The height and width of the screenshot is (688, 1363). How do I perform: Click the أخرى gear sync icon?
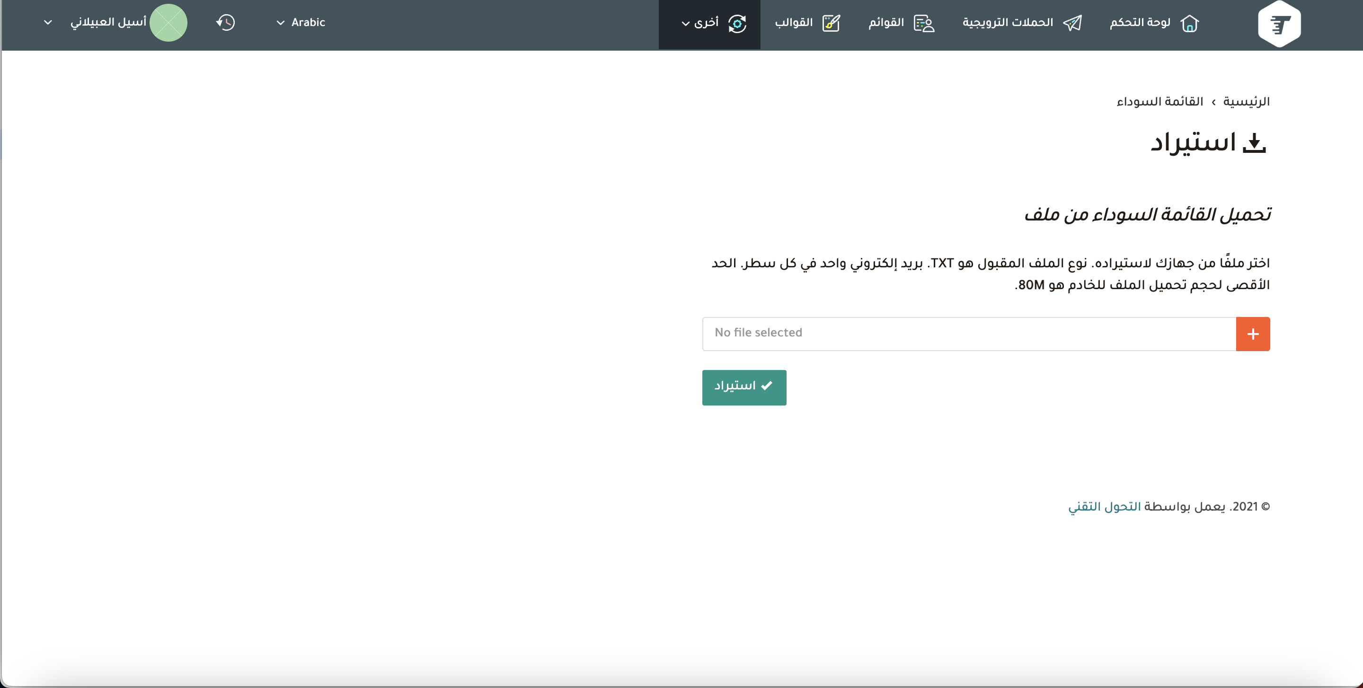point(737,23)
